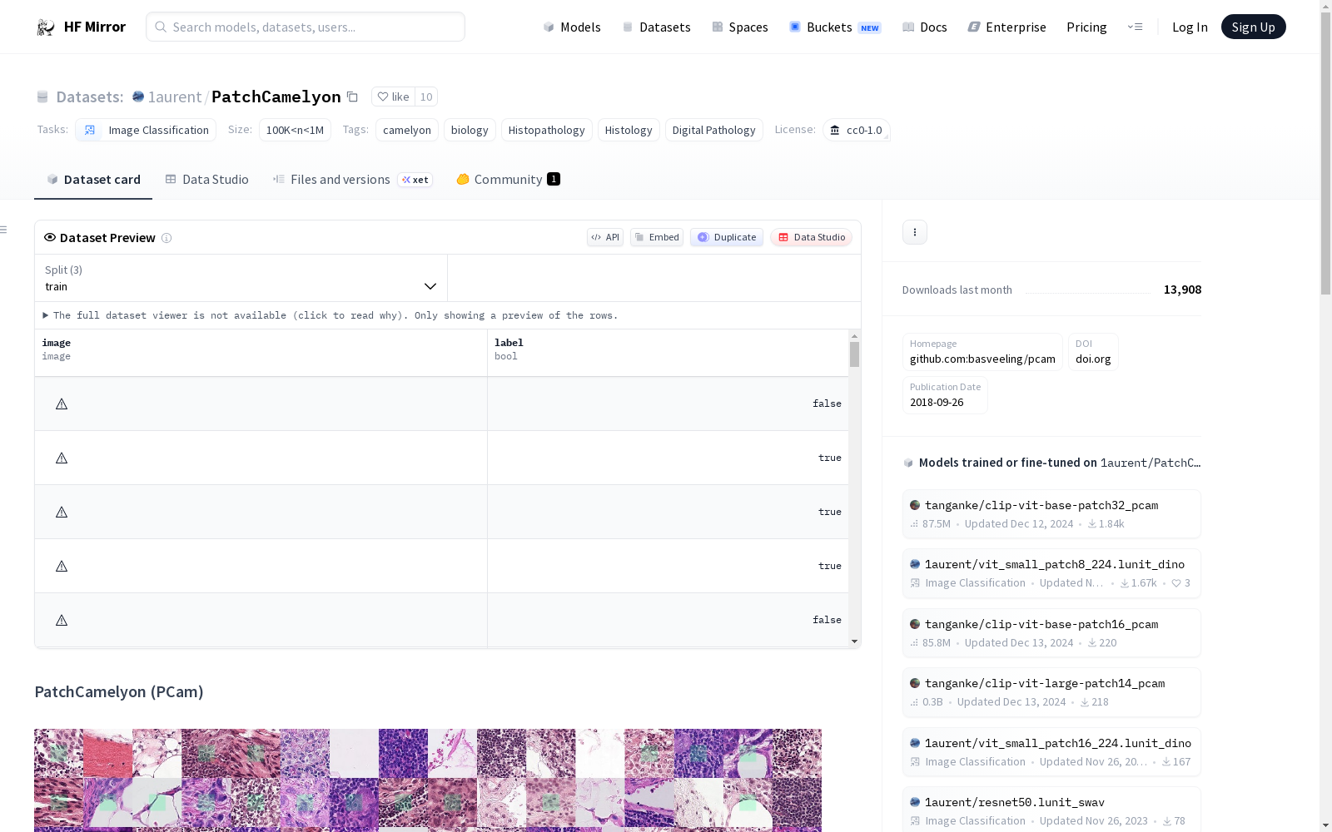Click the label column header
The image size is (1332, 832).
coord(668,353)
